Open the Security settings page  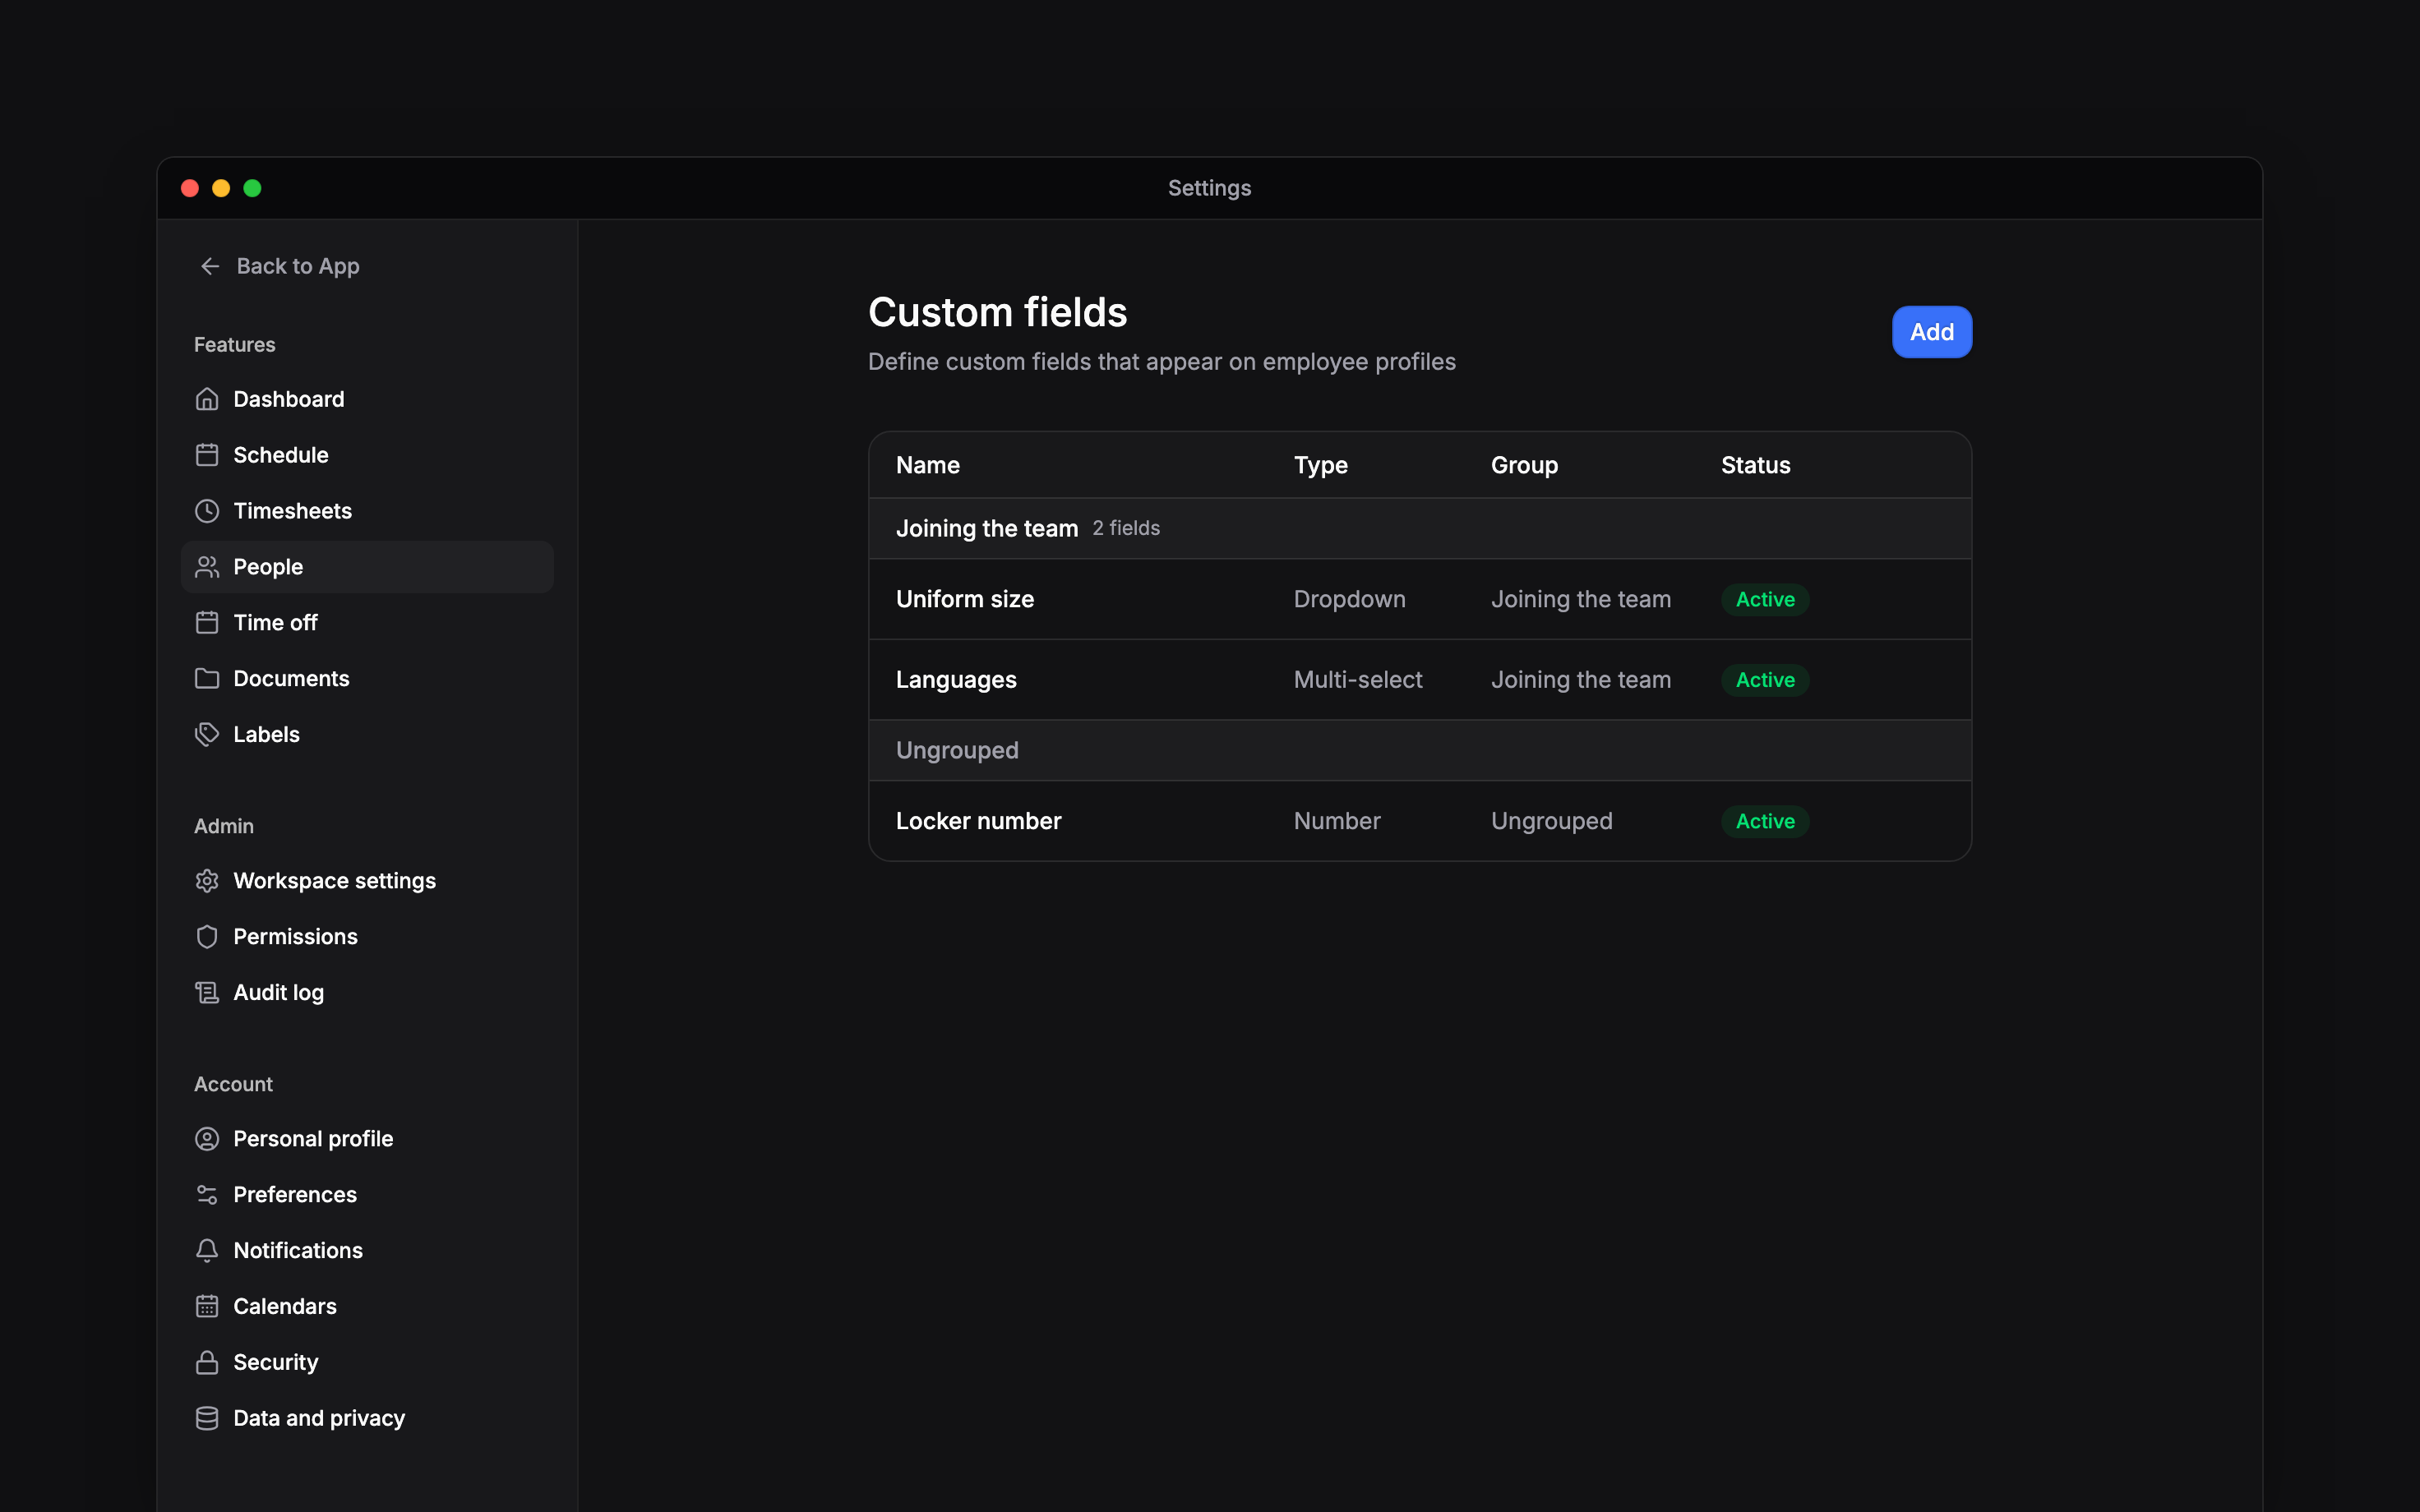coord(367,1363)
